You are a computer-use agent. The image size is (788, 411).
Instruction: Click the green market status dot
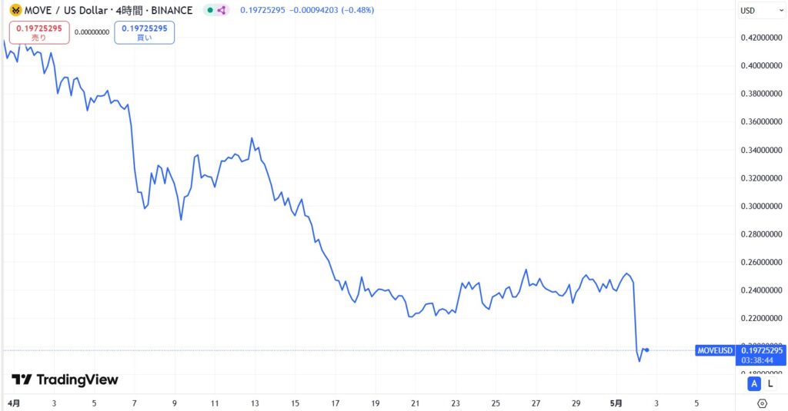(x=210, y=10)
